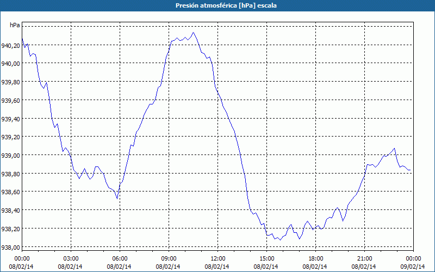Click the 938,20 y-axis label
This screenshot has width=435, height=272.
11,229
